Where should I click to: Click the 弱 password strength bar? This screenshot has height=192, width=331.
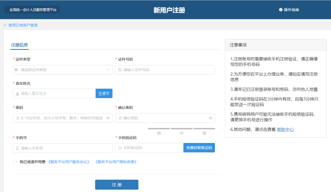pyautogui.click(x=159, y=129)
